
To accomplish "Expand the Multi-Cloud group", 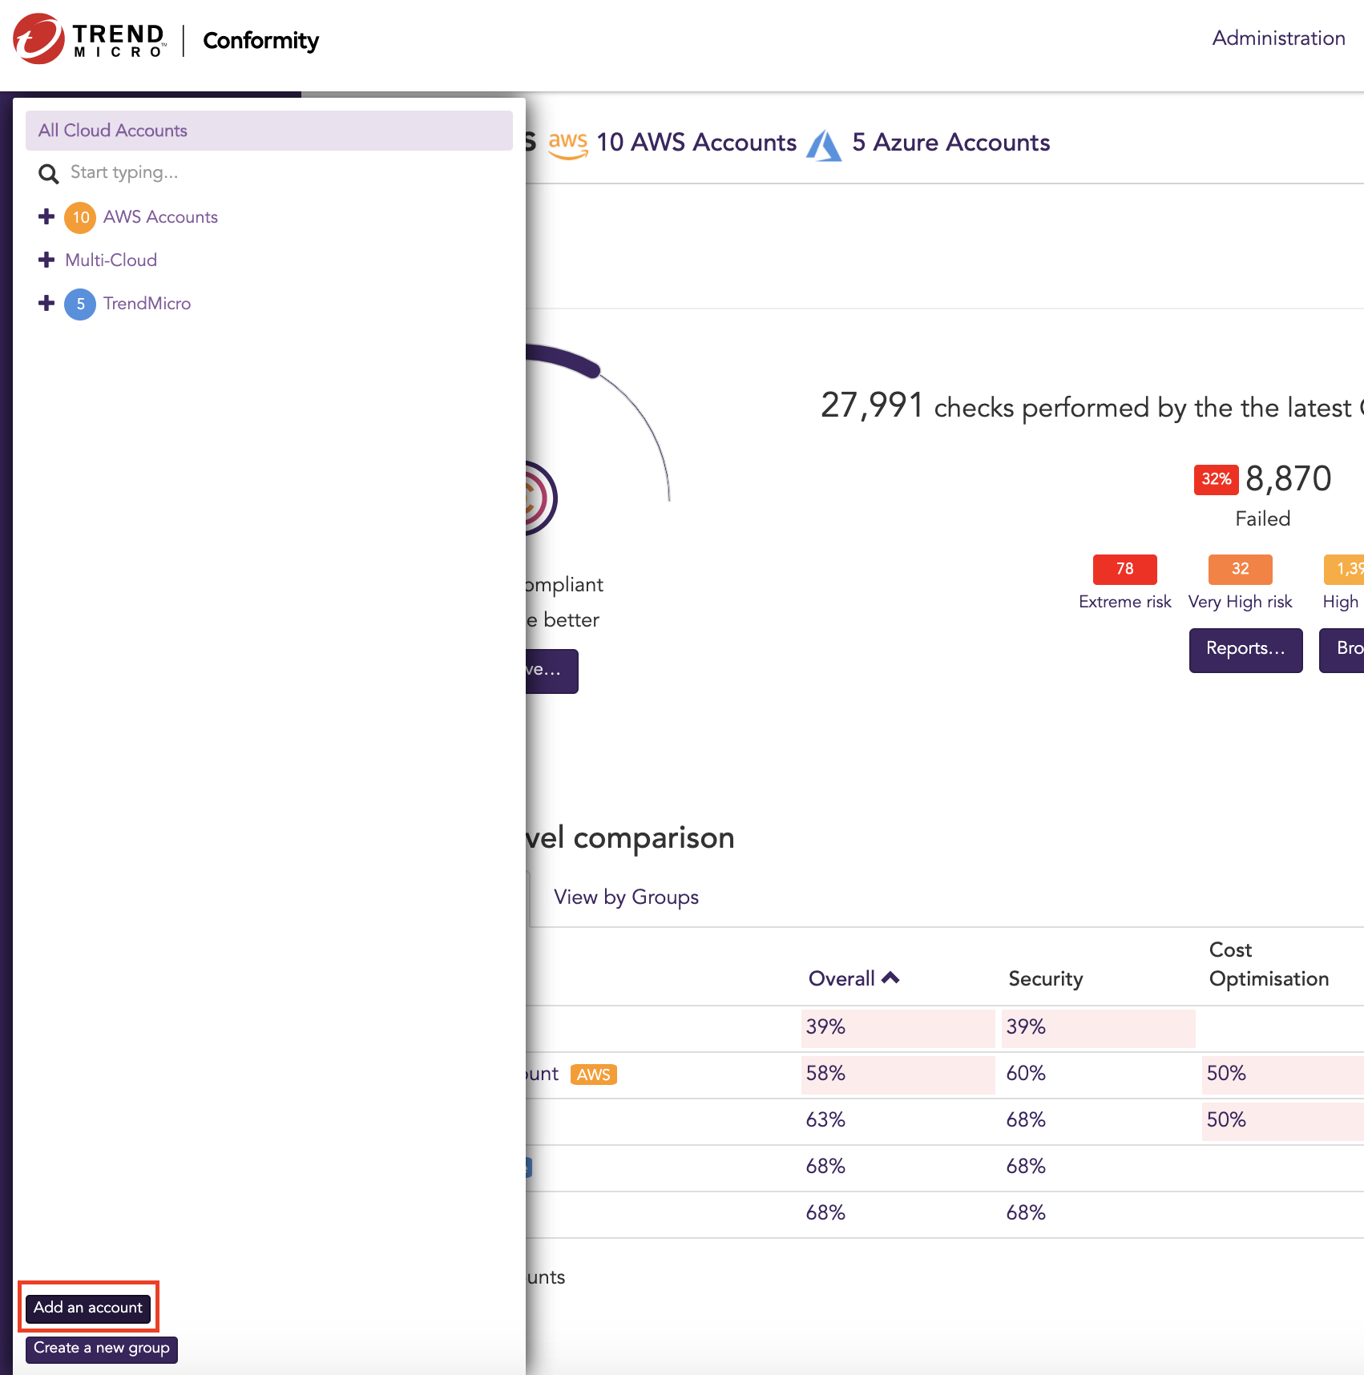I will (46, 260).
